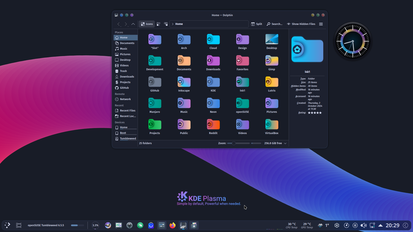Open Trash in Places sidebar
Screen dimensions: 413x232
[x=126, y=71]
